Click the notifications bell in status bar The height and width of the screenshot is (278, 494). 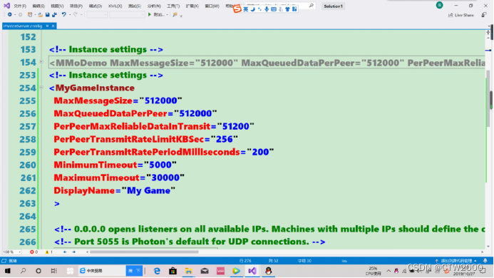point(485,261)
